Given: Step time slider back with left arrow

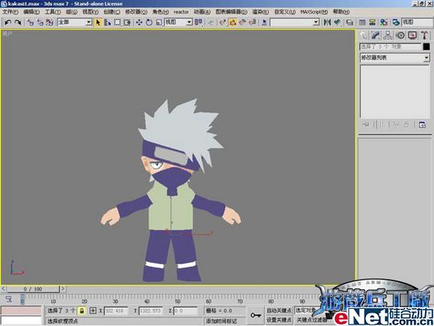Looking at the screenshot, I should coord(3,289).
